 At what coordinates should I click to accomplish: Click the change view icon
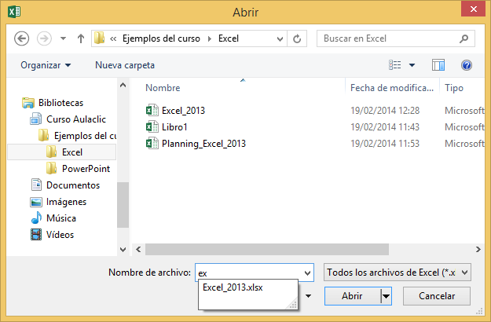click(x=396, y=65)
